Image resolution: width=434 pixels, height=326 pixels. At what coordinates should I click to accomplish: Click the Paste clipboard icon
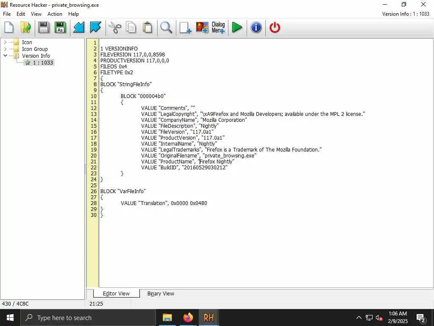point(148,28)
